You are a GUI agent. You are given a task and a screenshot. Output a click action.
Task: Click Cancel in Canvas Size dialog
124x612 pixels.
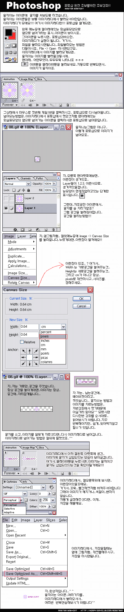82,306
